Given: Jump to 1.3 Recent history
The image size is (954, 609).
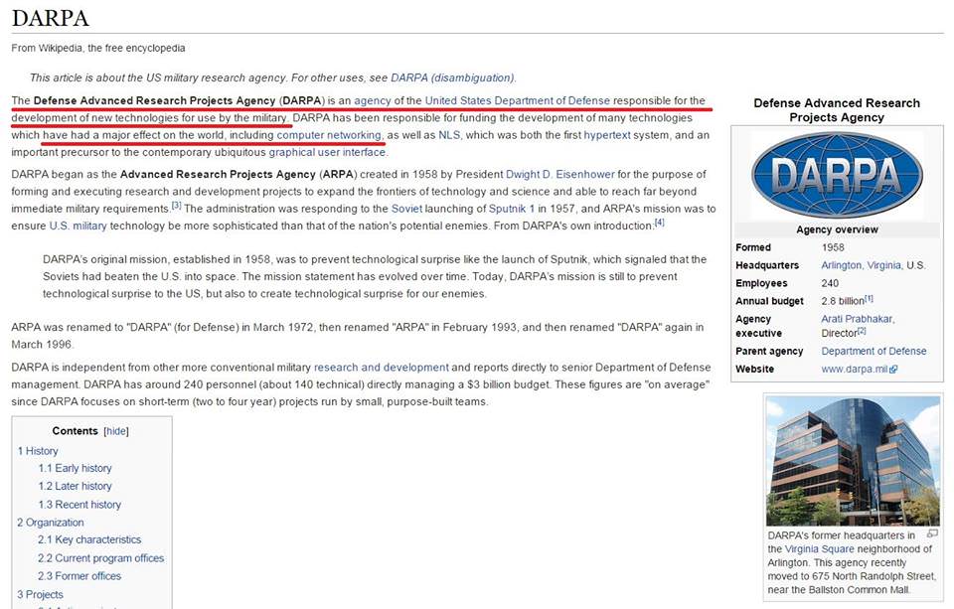Looking at the screenshot, I should pos(79,505).
